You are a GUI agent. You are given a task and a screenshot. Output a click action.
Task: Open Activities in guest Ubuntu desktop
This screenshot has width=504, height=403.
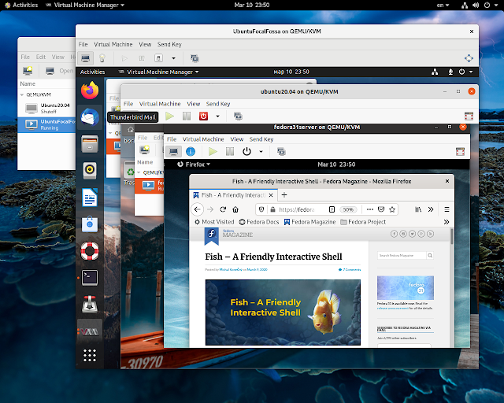point(93,72)
